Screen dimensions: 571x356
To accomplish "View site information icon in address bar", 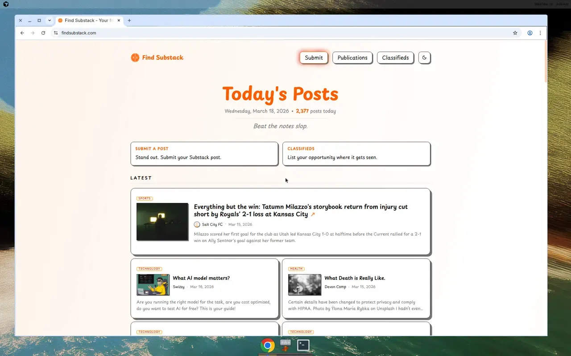I will pyautogui.click(x=56, y=33).
